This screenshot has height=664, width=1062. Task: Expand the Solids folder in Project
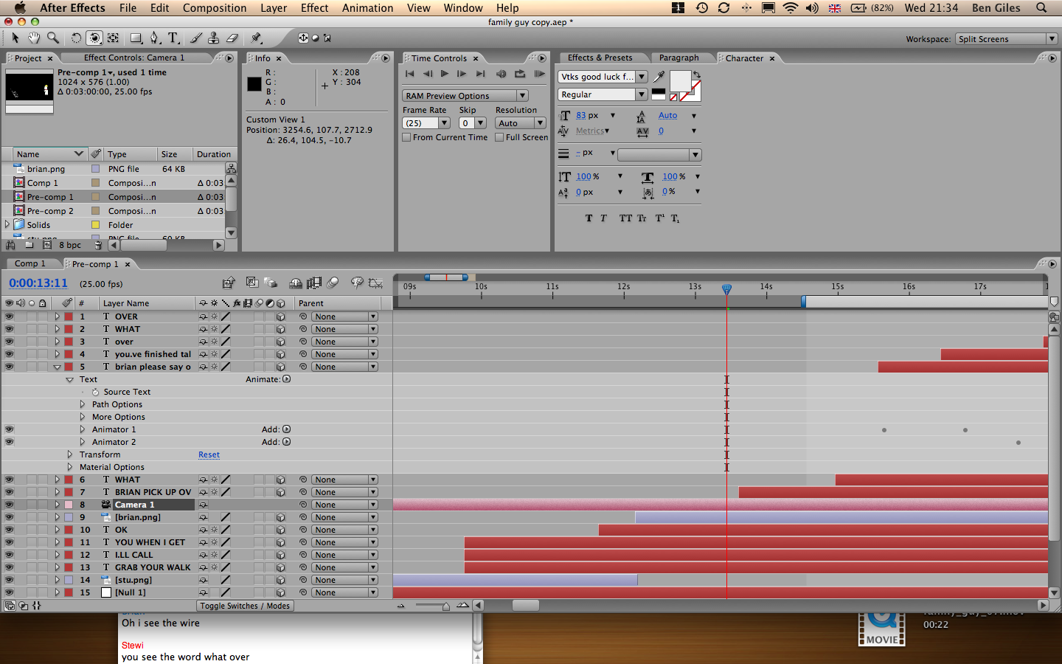tap(7, 224)
